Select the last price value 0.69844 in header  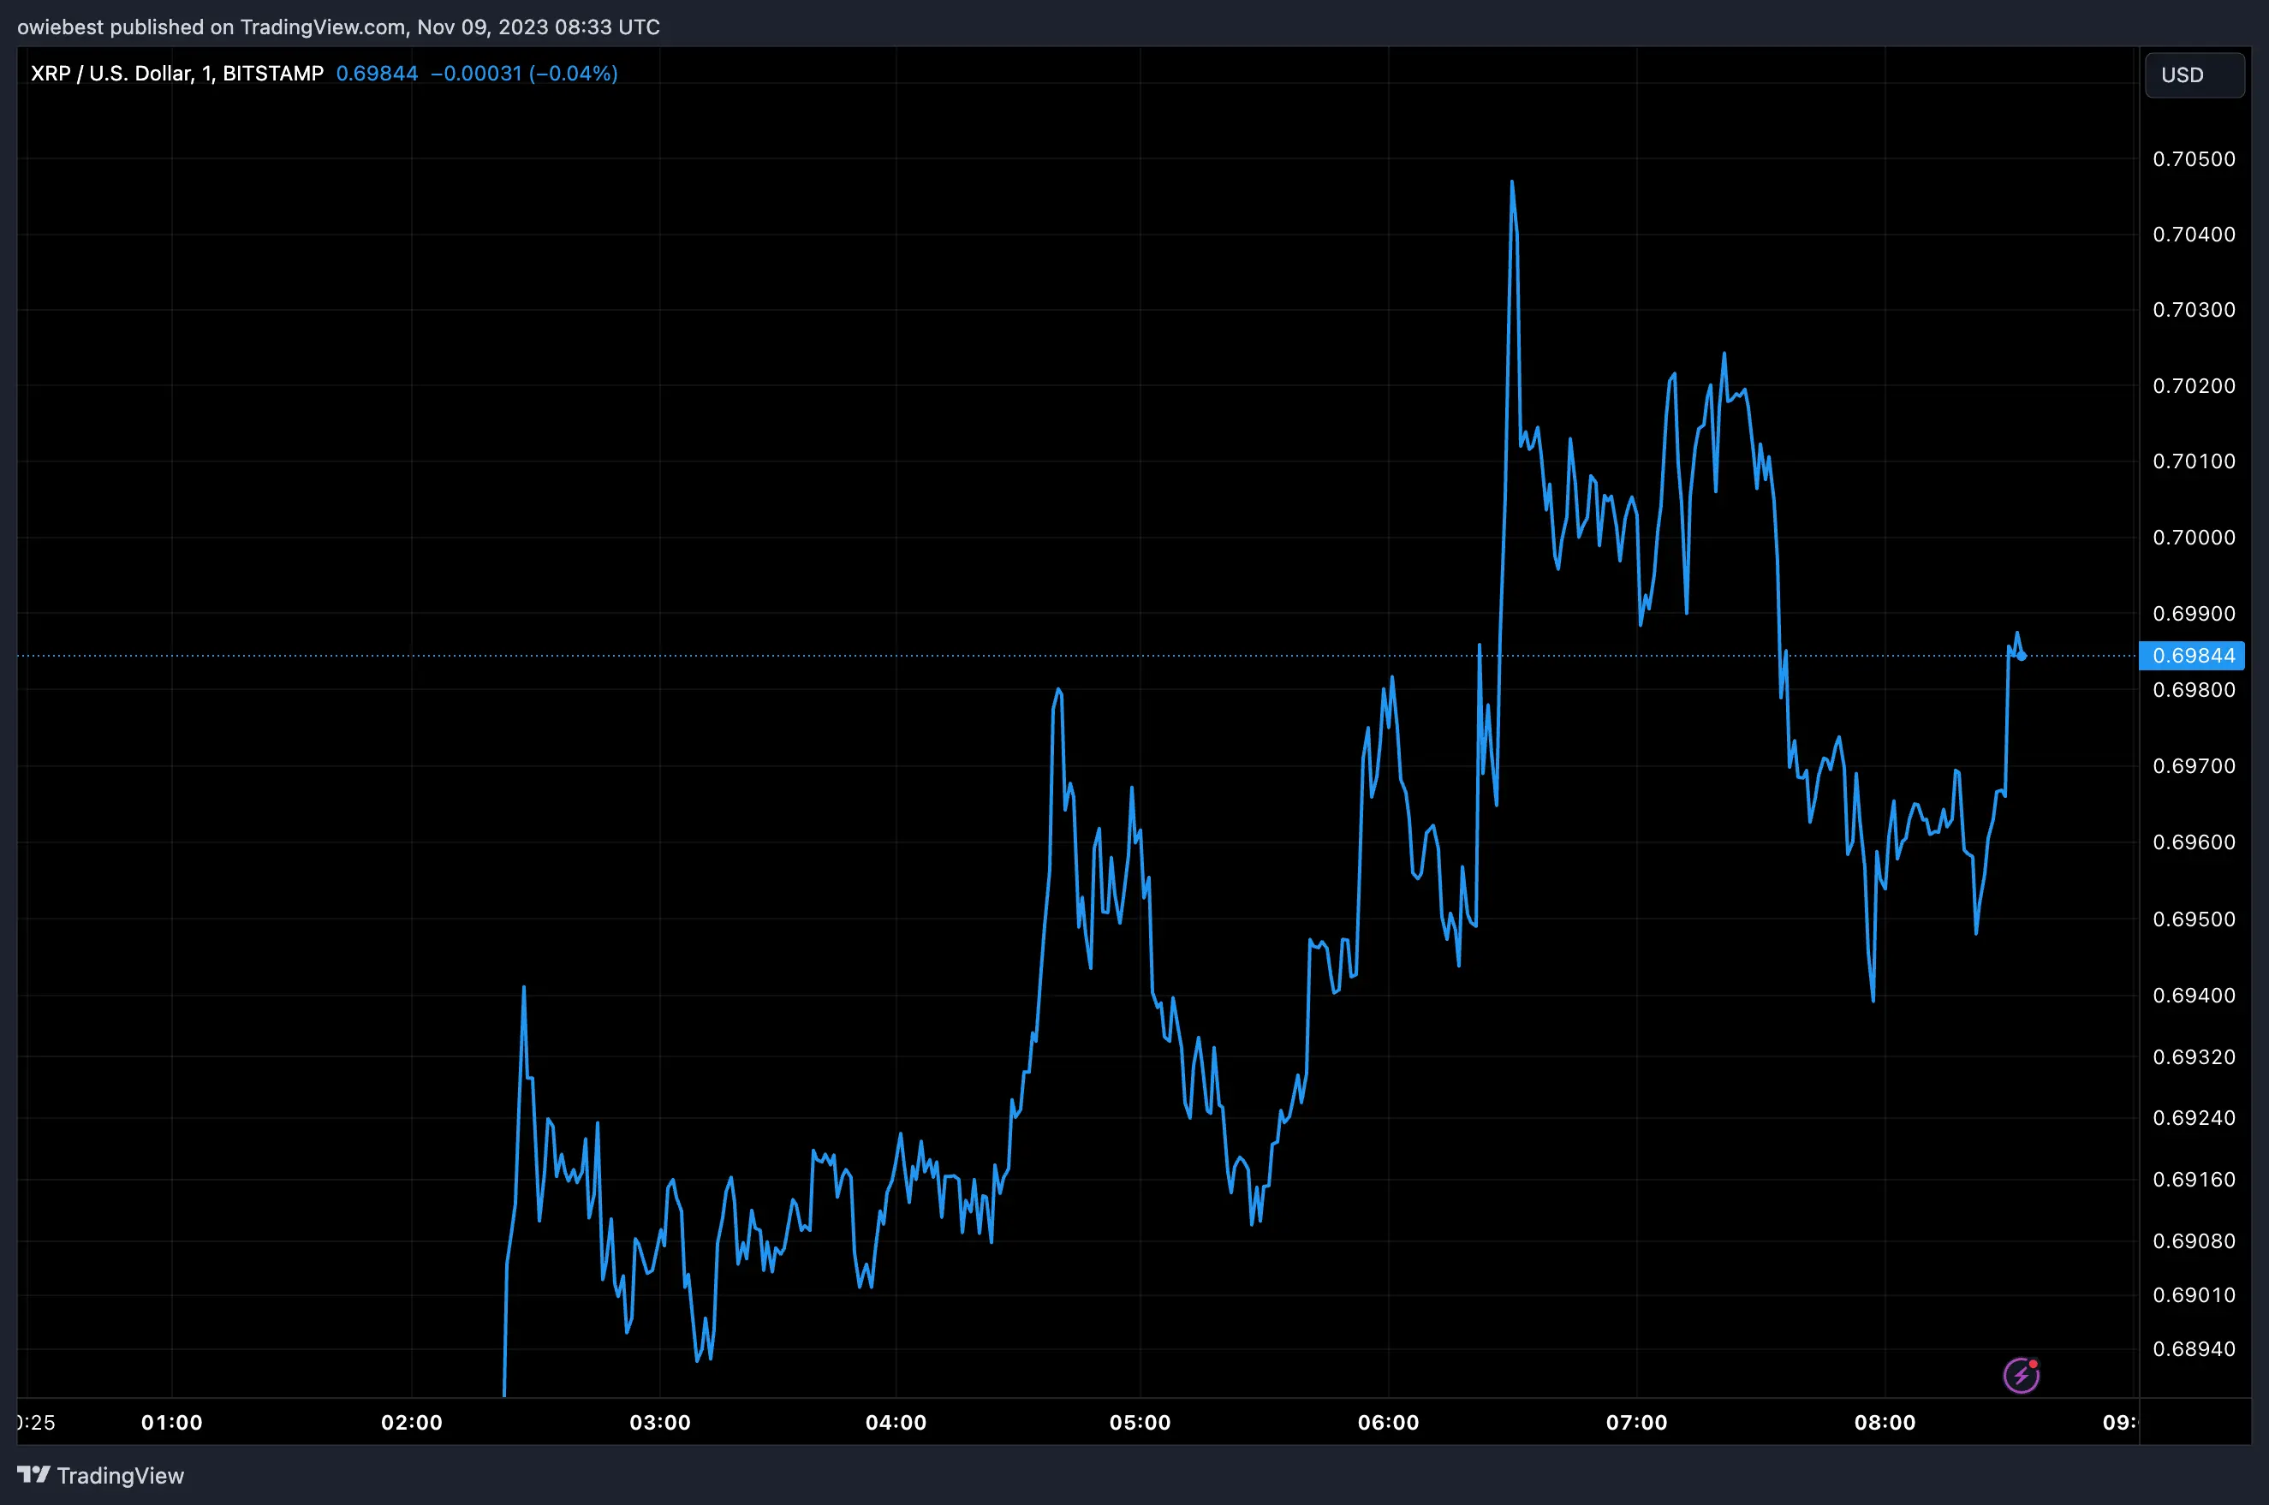click(x=378, y=74)
